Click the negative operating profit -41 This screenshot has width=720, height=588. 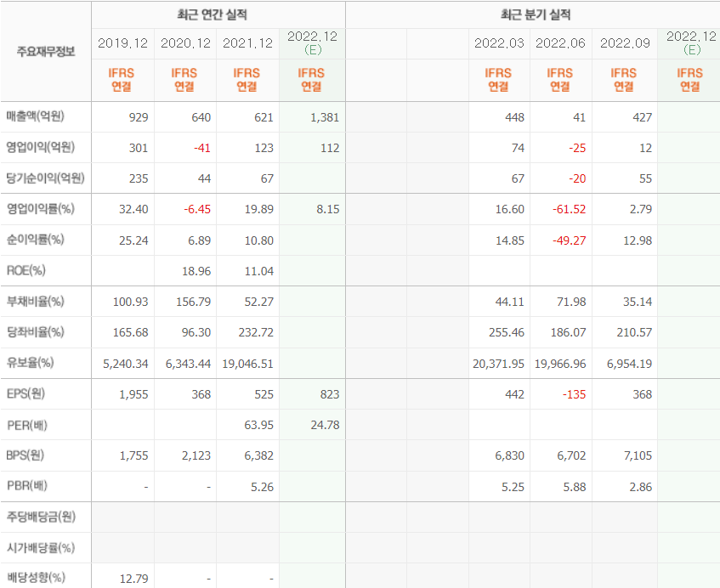(x=202, y=148)
